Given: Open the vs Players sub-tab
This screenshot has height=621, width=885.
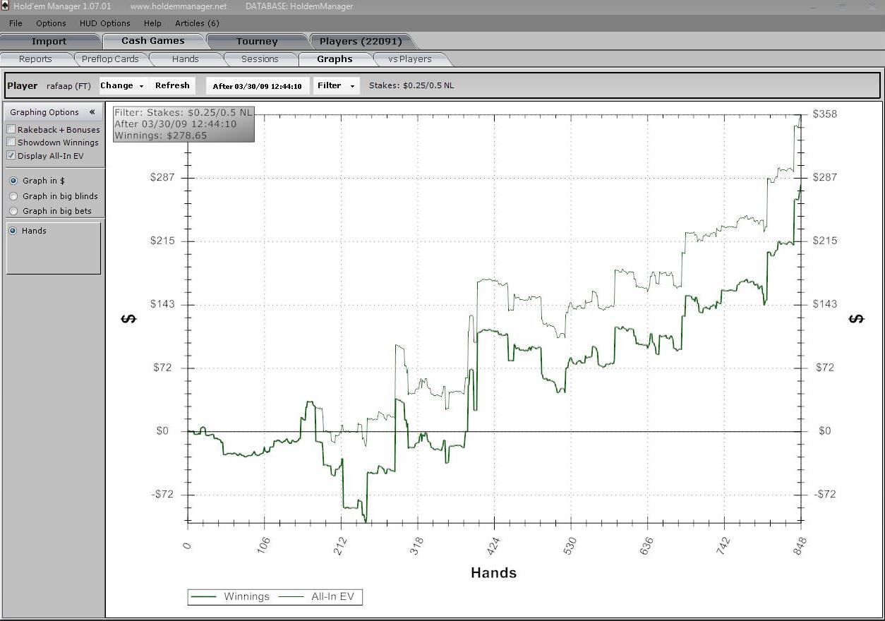Looking at the screenshot, I should click(410, 59).
